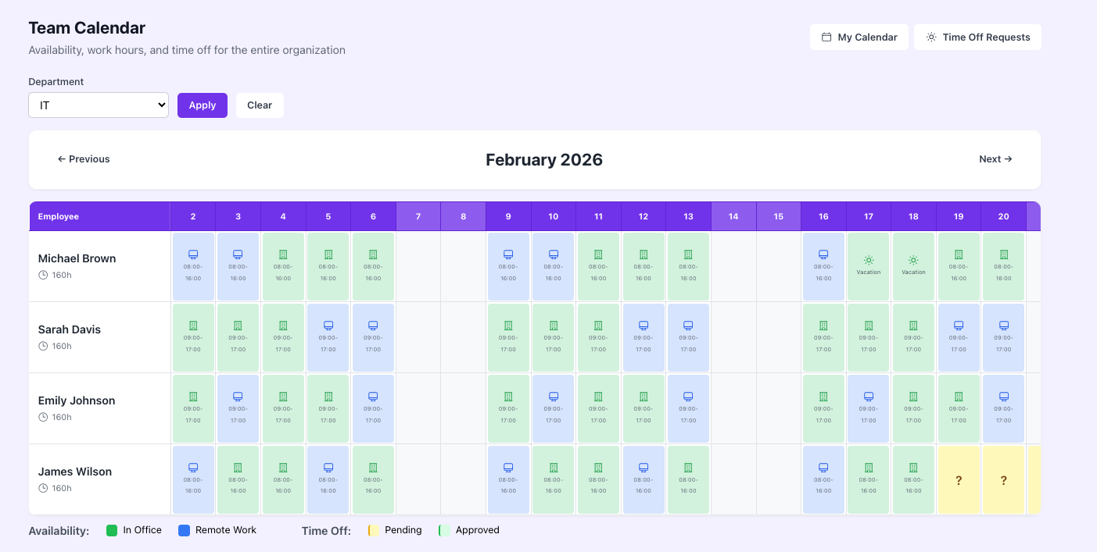Click Emily Johnson's remote monitor icon on 17th
1097x552 pixels.
869,397
